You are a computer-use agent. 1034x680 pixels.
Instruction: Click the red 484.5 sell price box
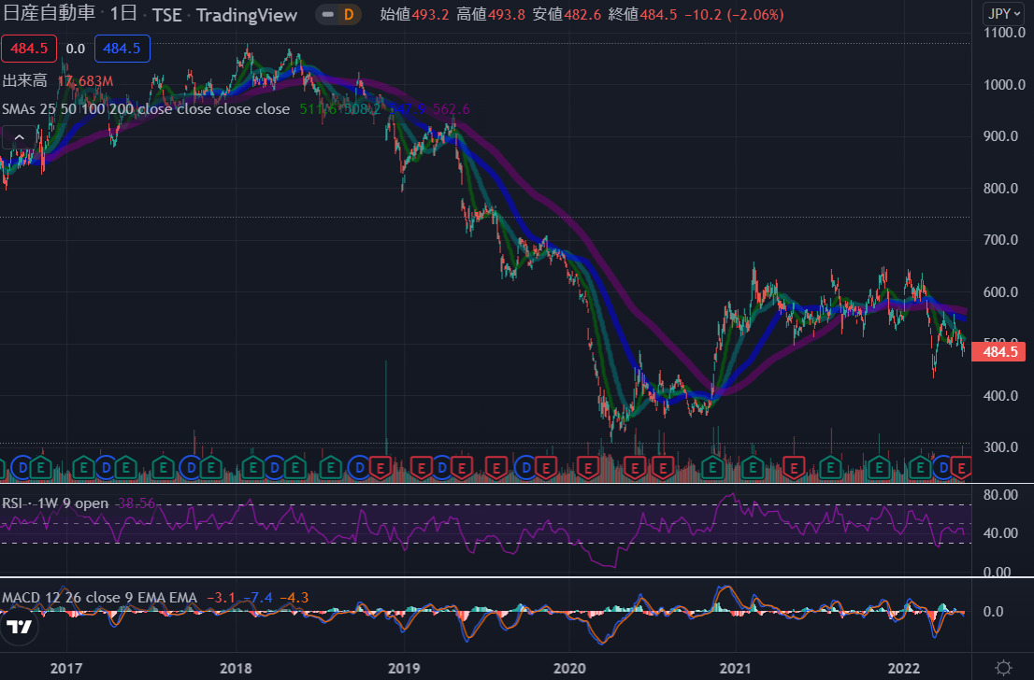tap(29, 48)
